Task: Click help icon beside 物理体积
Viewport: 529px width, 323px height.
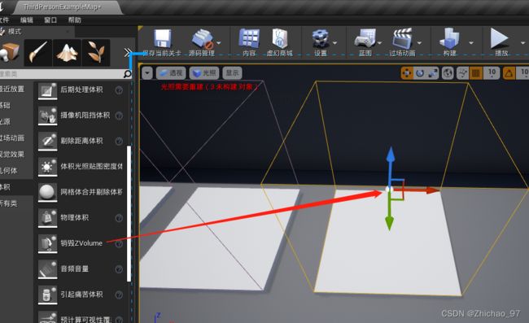Action: click(119, 218)
